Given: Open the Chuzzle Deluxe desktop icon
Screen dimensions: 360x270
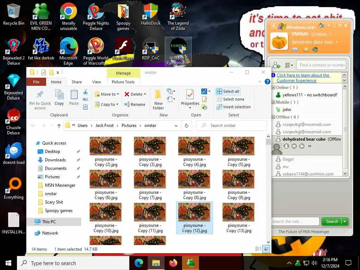Looking at the screenshot, I should [14, 122].
